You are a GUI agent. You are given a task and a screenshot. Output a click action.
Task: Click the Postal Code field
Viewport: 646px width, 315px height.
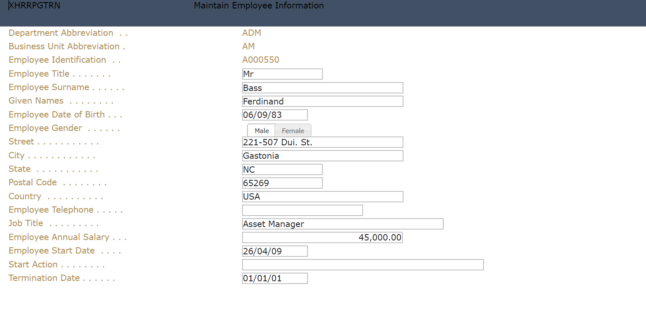tap(282, 183)
